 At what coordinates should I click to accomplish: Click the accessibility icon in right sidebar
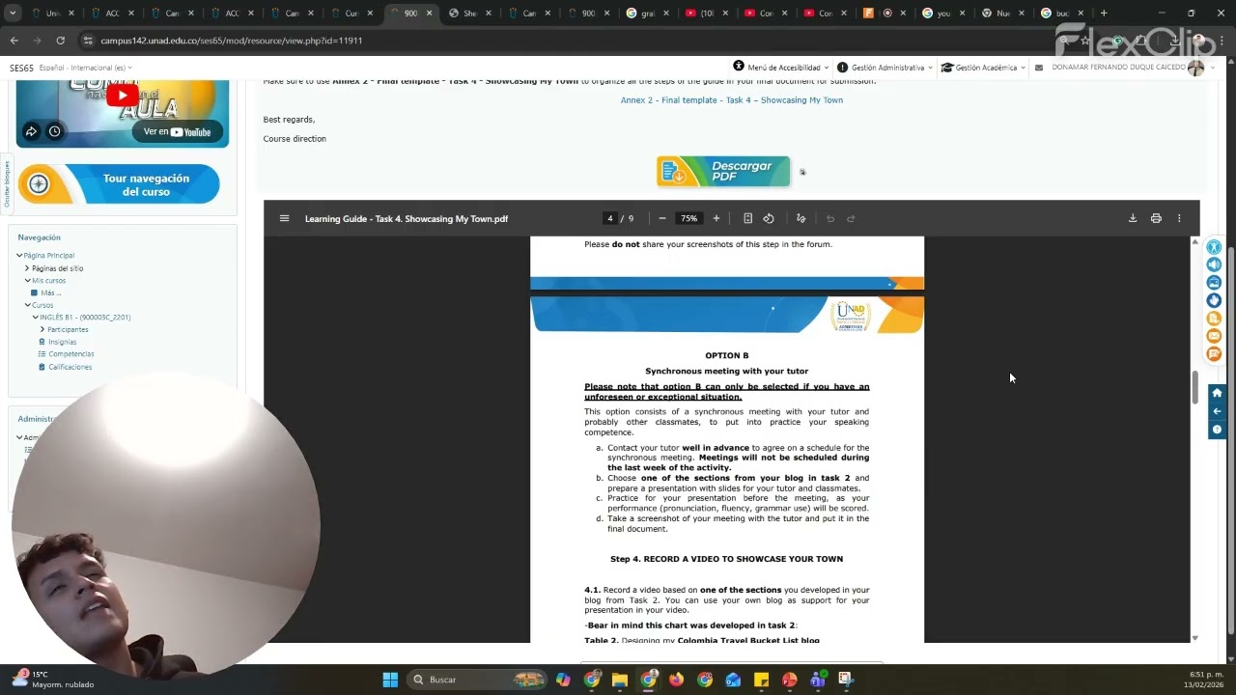pyautogui.click(x=1215, y=247)
